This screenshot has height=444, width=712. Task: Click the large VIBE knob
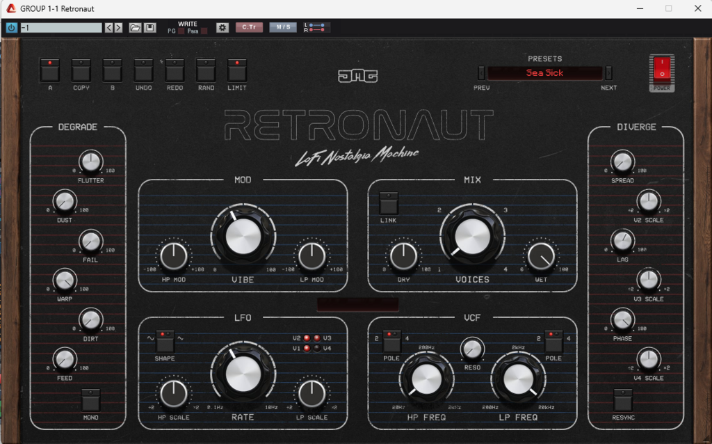(x=243, y=237)
